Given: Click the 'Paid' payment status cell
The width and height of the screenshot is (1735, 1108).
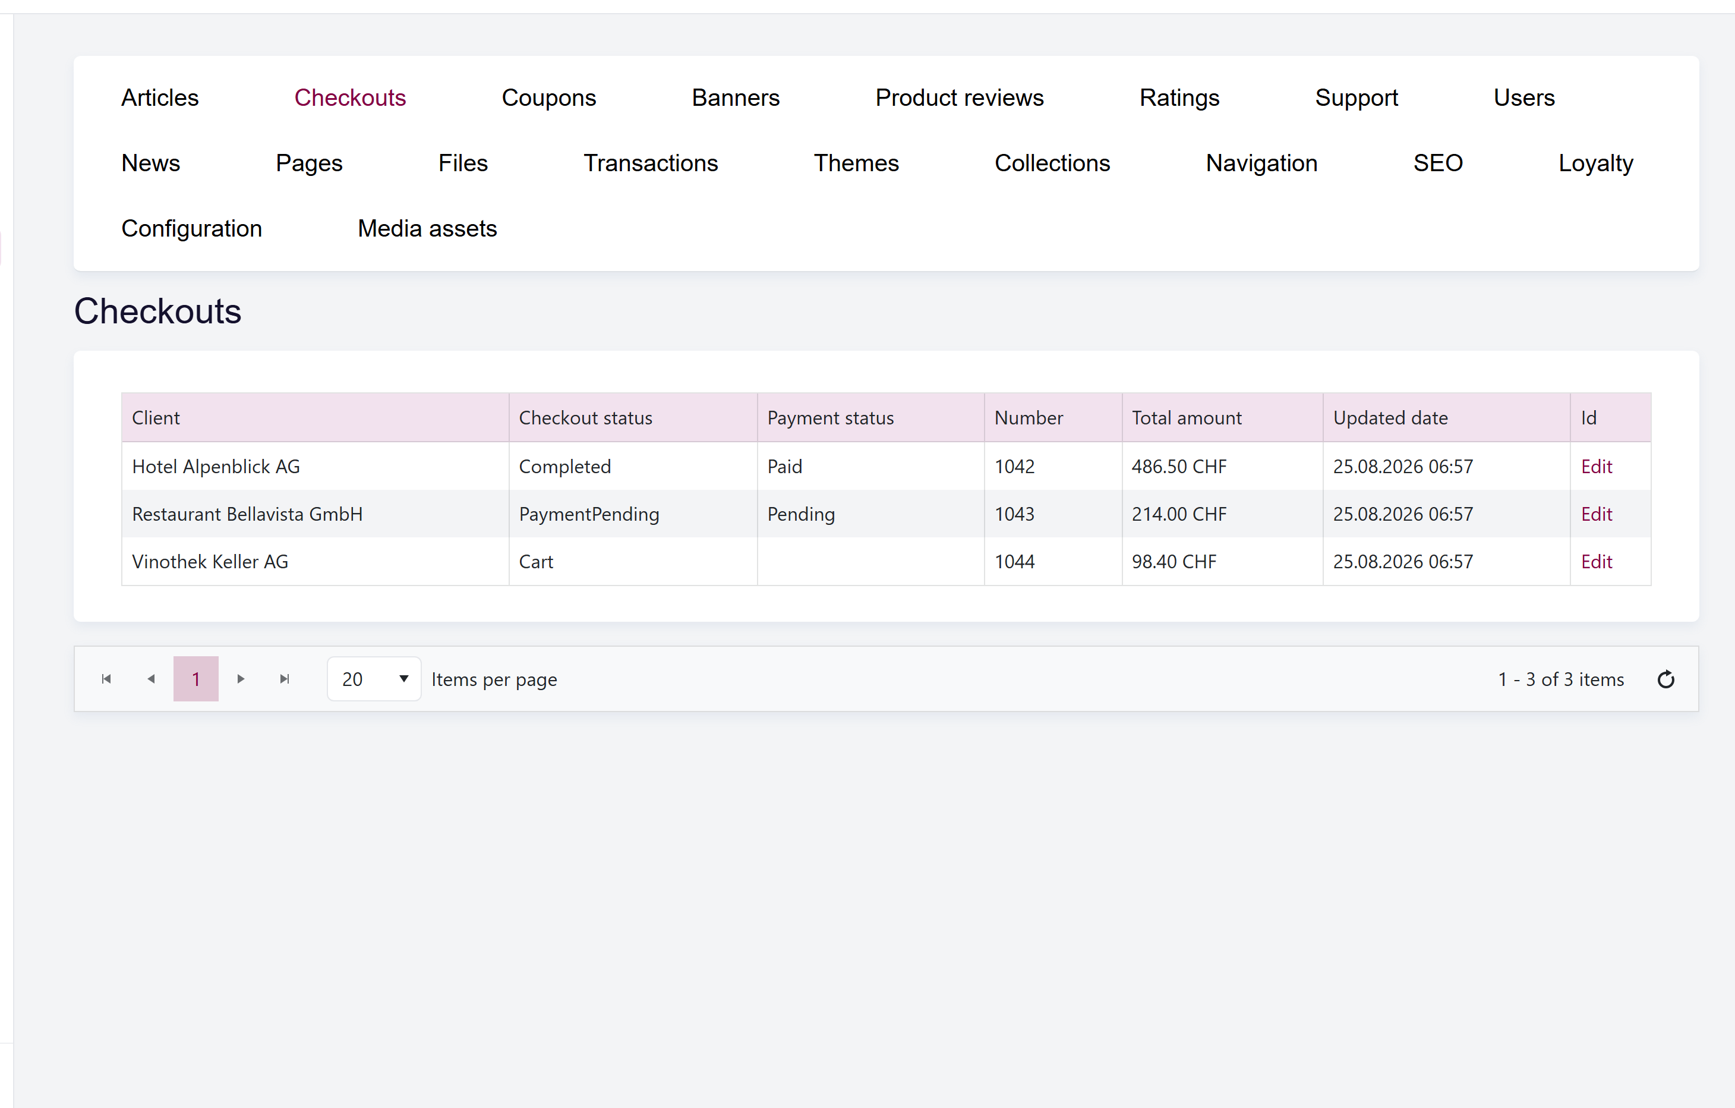Looking at the screenshot, I should coord(870,467).
